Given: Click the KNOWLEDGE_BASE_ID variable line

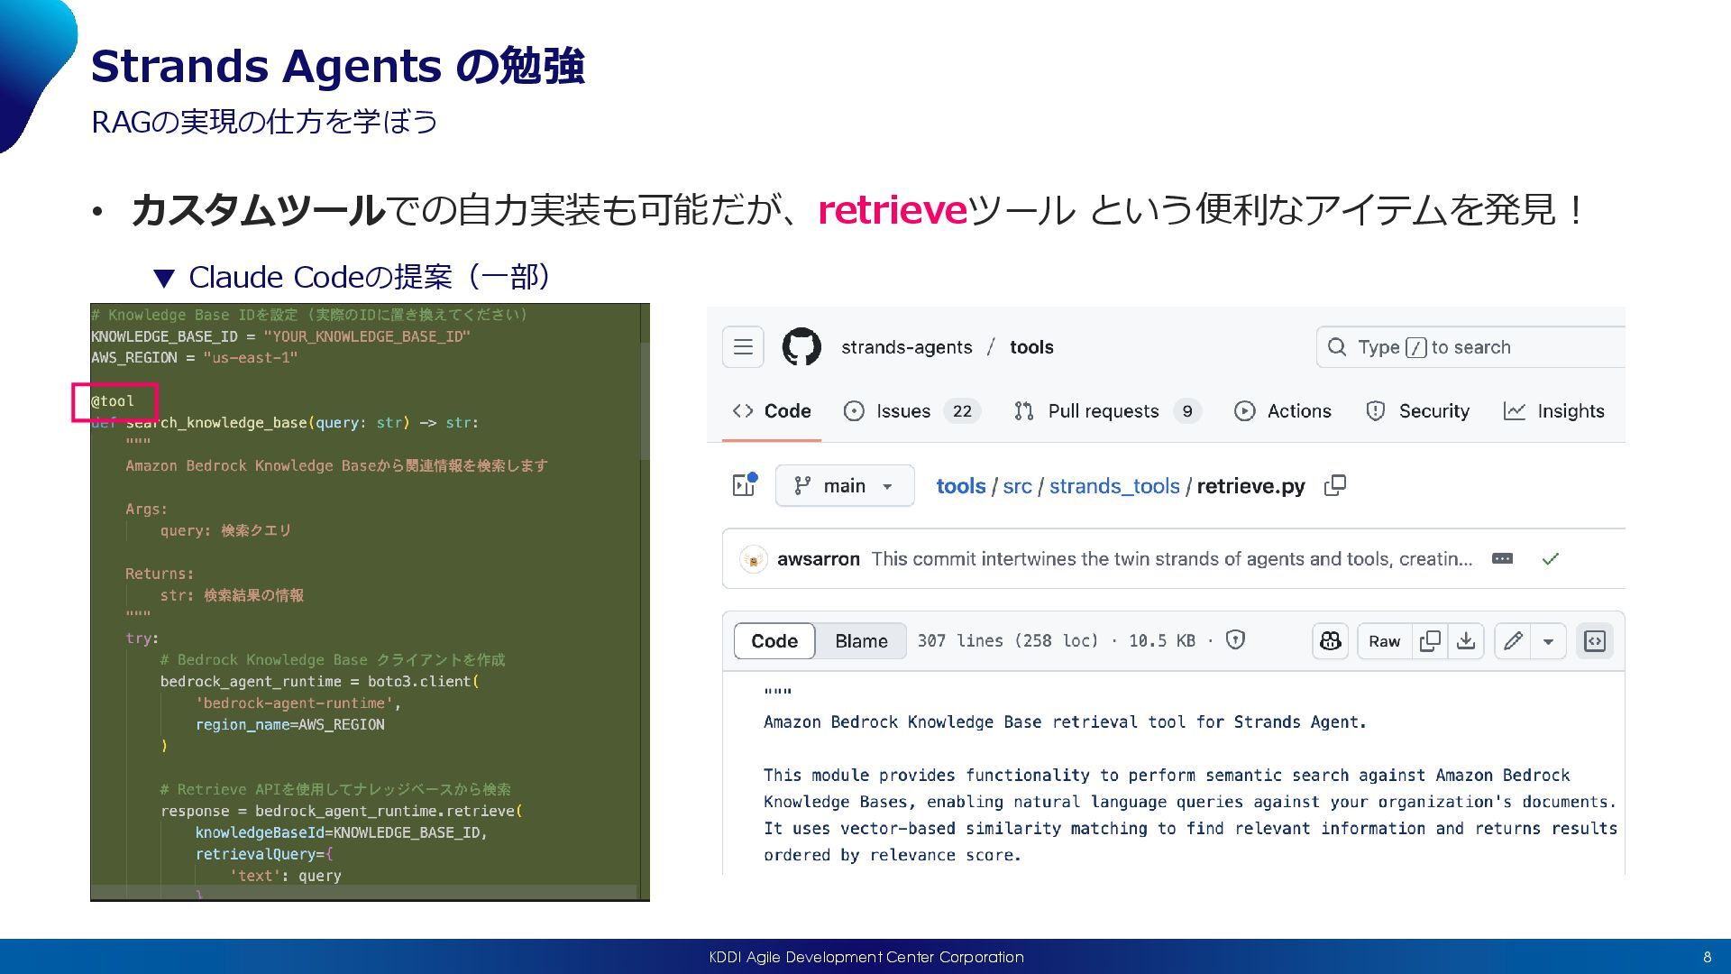Looking at the screenshot, I should point(280,336).
